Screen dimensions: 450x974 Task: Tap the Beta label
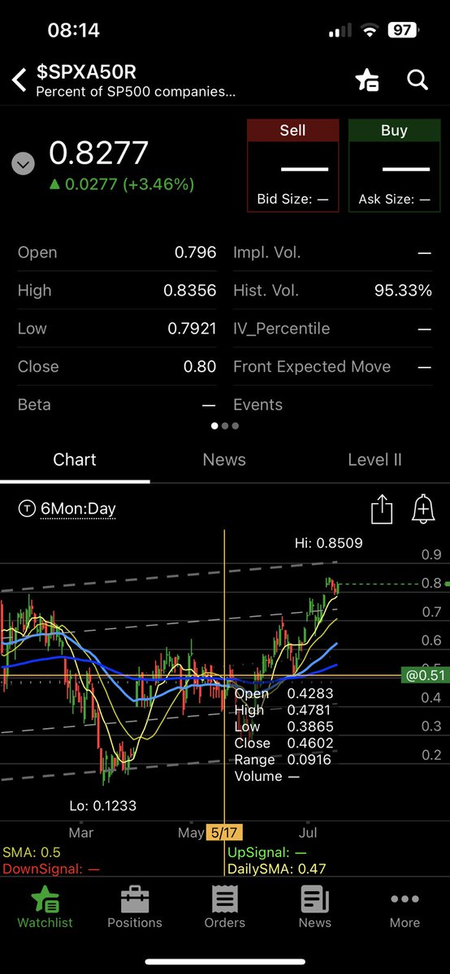(34, 405)
